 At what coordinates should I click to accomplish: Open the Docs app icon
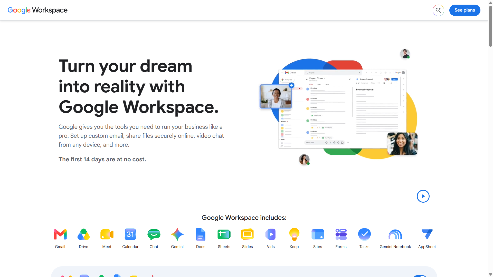201,234
